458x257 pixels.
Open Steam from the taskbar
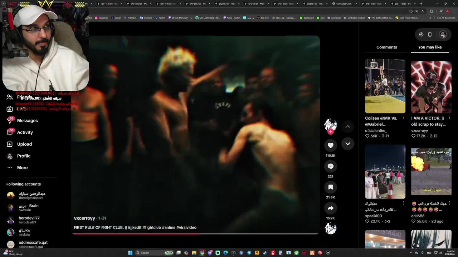coord(265,253)
